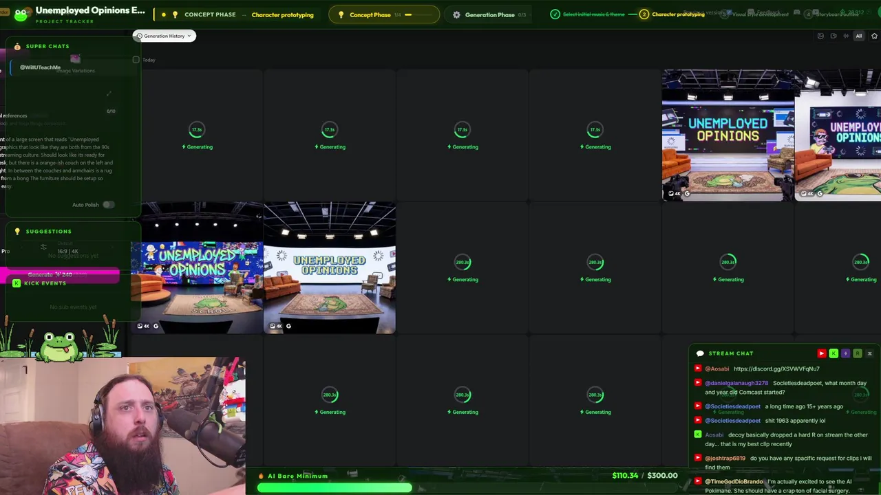Click the Kick Events K icon

(x=17, y=283)
